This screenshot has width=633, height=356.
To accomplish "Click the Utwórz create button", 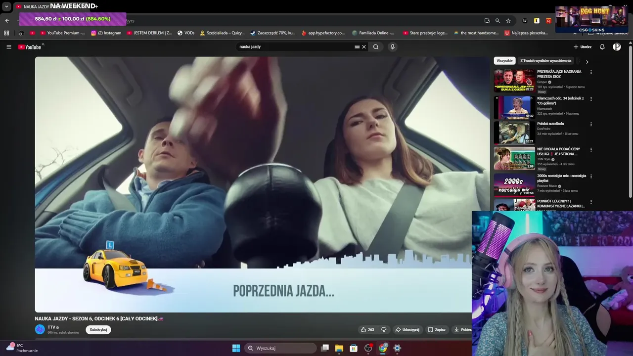I will (583, 47).
